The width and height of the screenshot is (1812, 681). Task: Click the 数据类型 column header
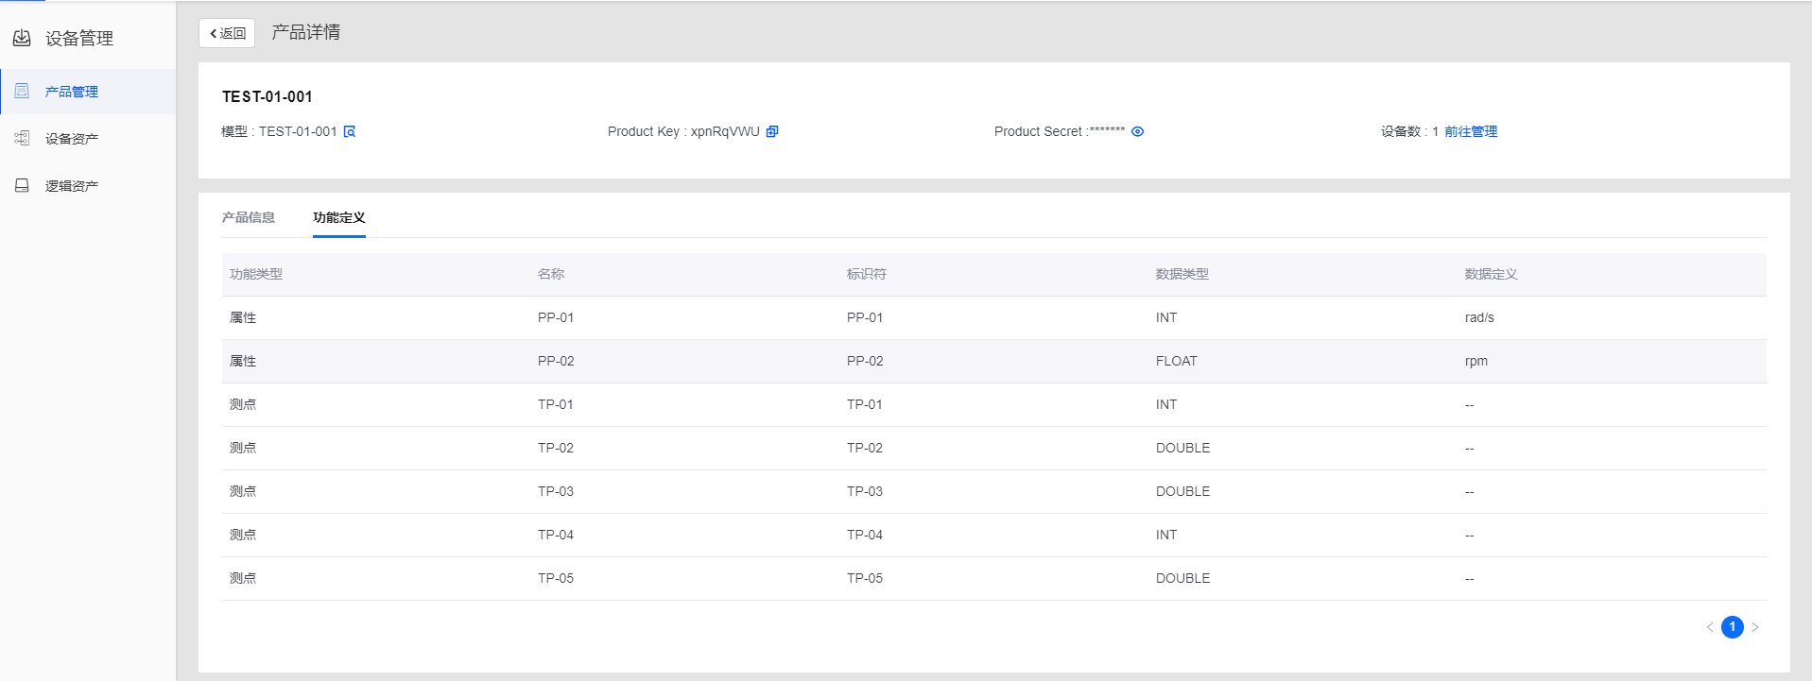[1182, 274]
